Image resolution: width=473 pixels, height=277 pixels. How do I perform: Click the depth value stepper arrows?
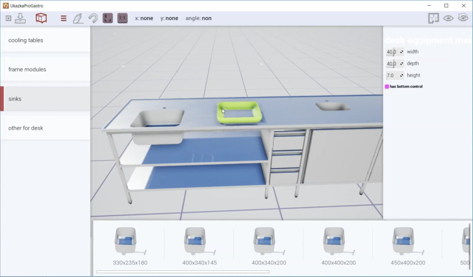tap(401, 64)
